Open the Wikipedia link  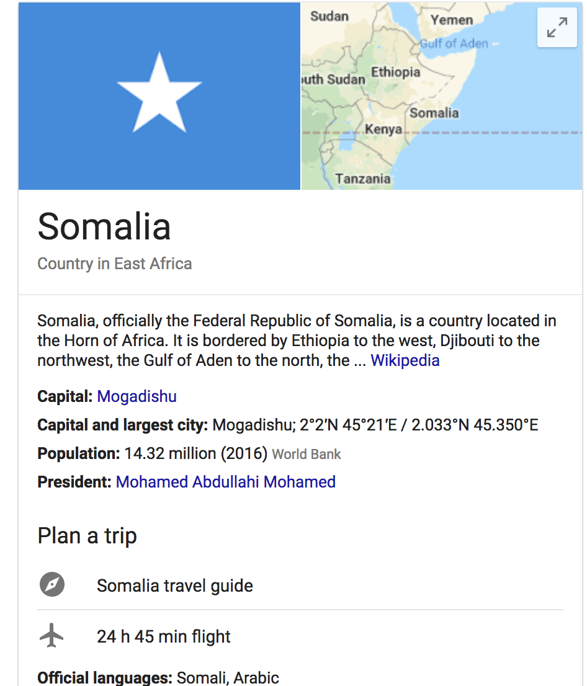click(405, 360)
